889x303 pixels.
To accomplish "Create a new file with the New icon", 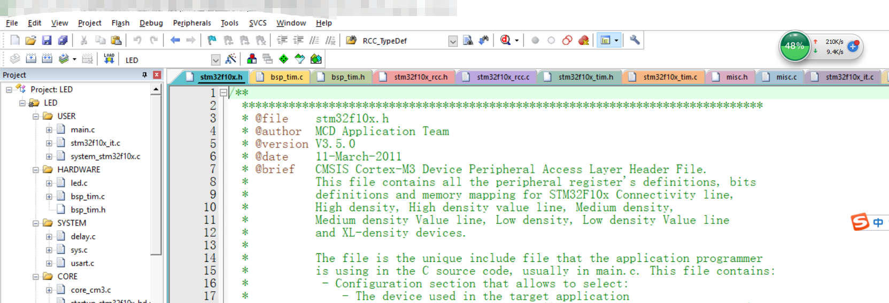I will (x=15, y=40).
